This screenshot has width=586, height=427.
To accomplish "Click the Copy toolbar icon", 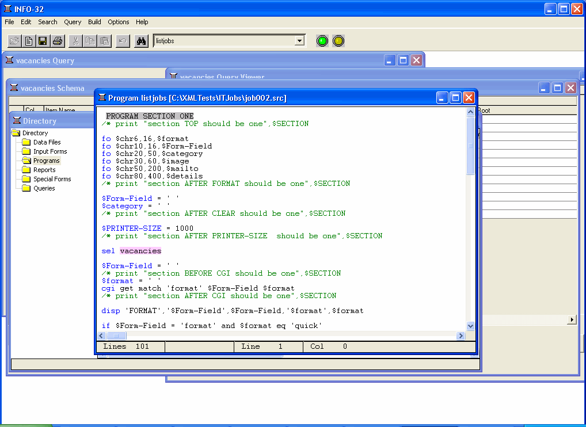I will pyautogui.click(x=90, y=41).
